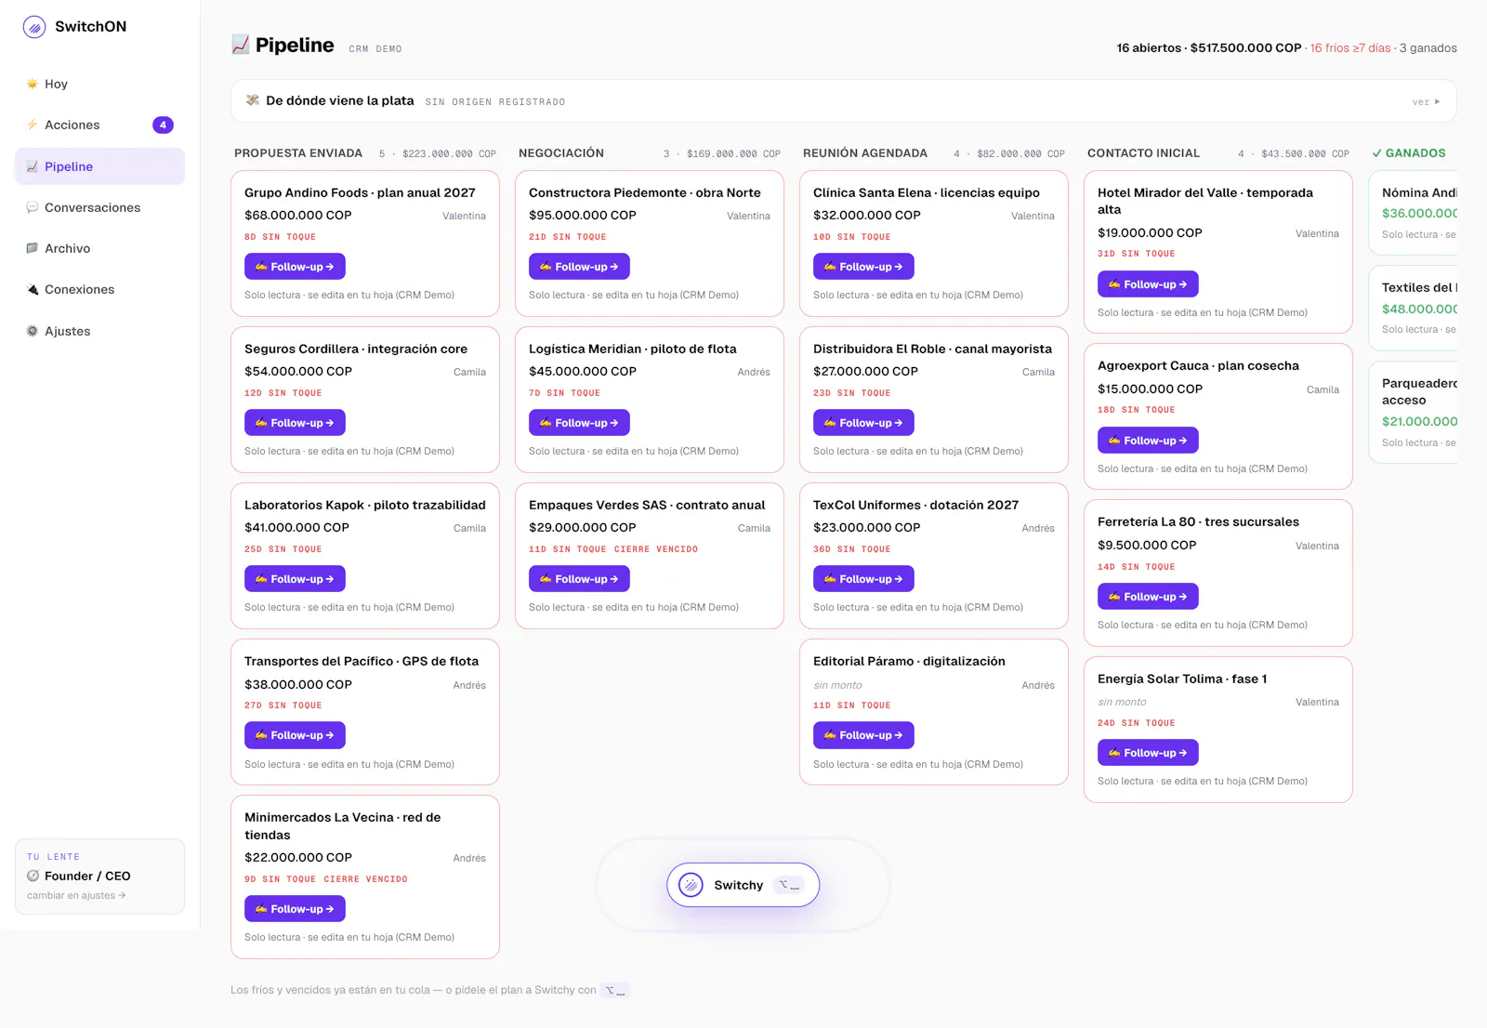Expand the 'De dónde viene la plata' panel
This screenshot has height=1028, width=1487.
[x=843, y=100]
